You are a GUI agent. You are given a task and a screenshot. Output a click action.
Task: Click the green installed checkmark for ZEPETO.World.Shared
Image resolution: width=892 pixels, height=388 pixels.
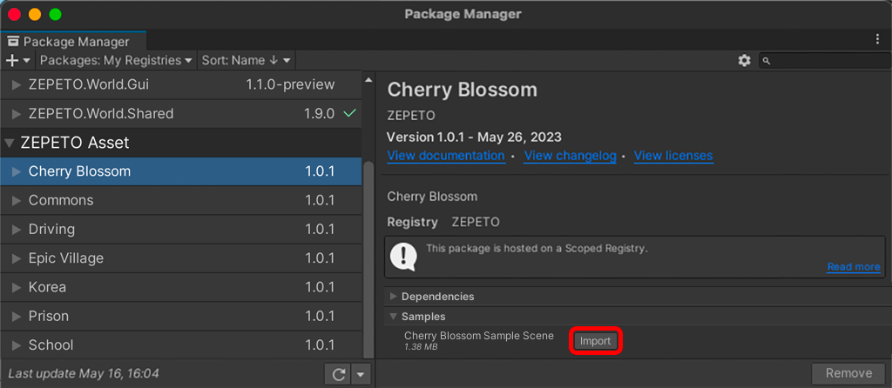coord(349,114)
